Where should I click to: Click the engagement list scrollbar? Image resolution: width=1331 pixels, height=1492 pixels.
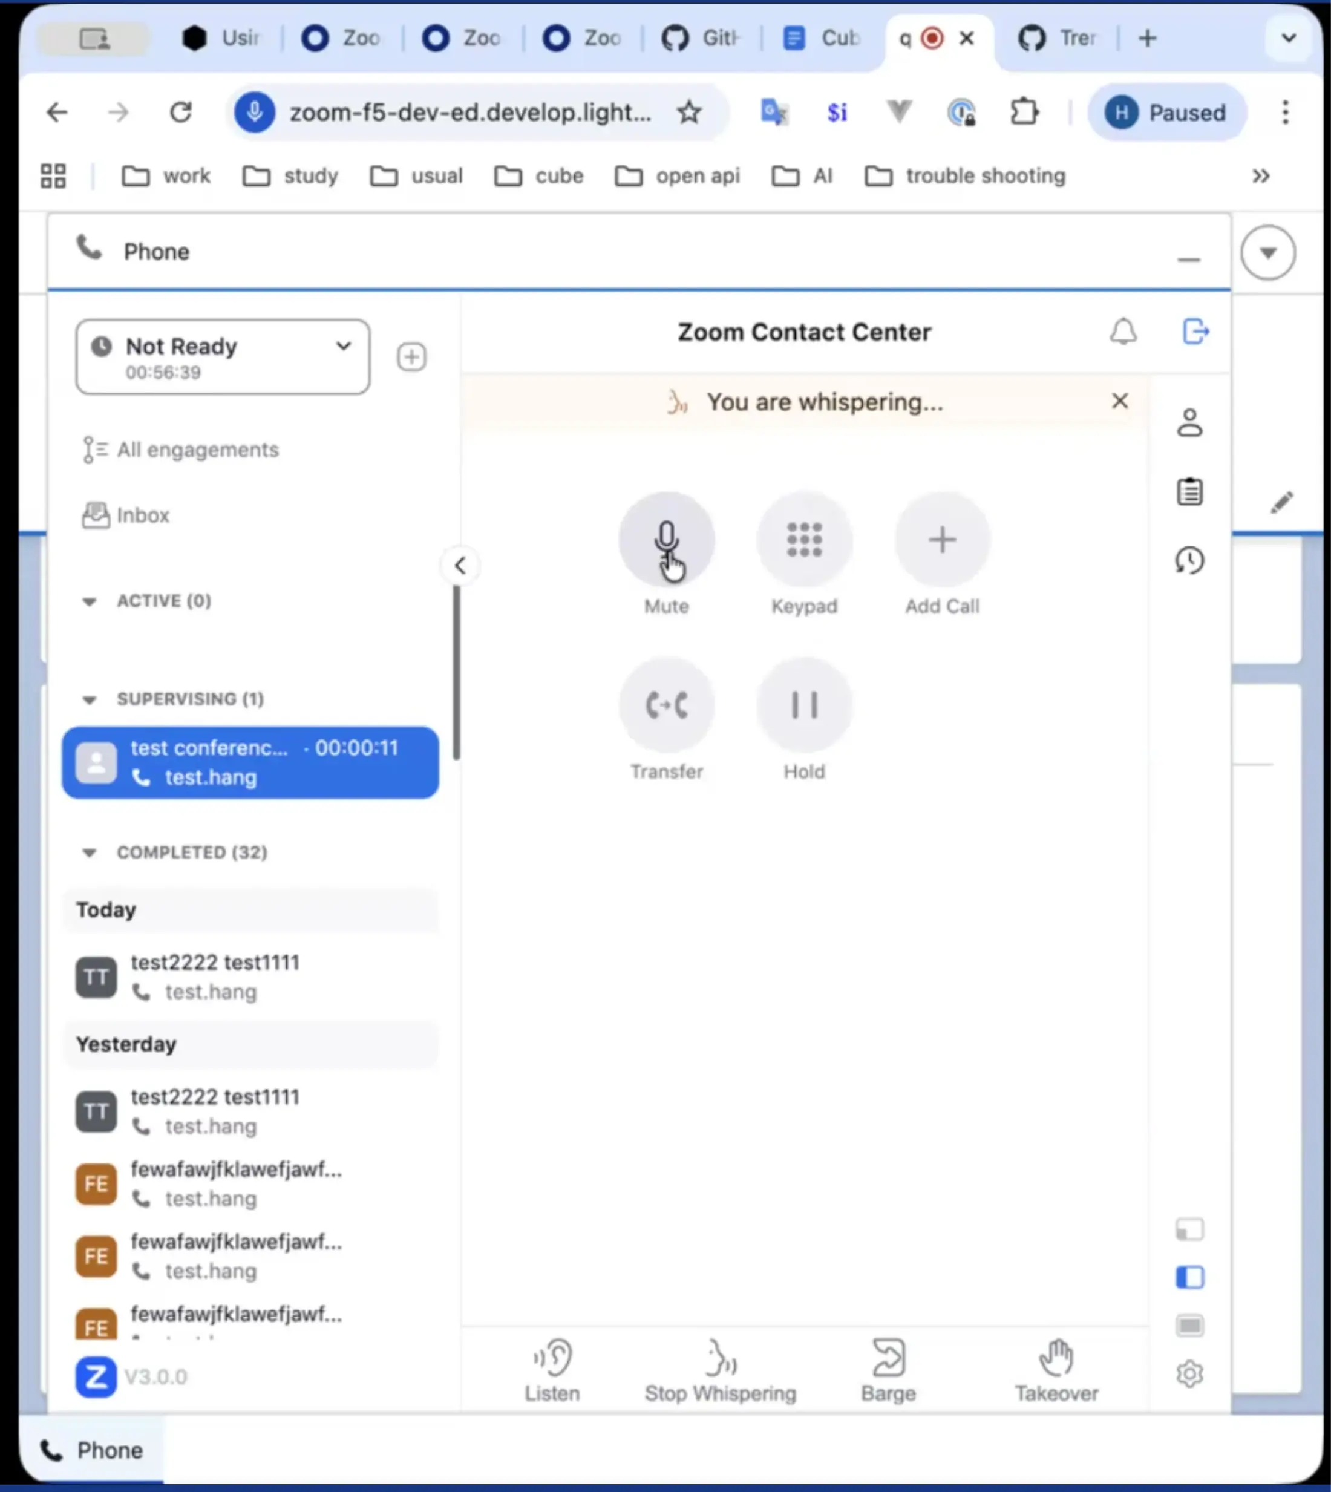[x=456, y=673]
